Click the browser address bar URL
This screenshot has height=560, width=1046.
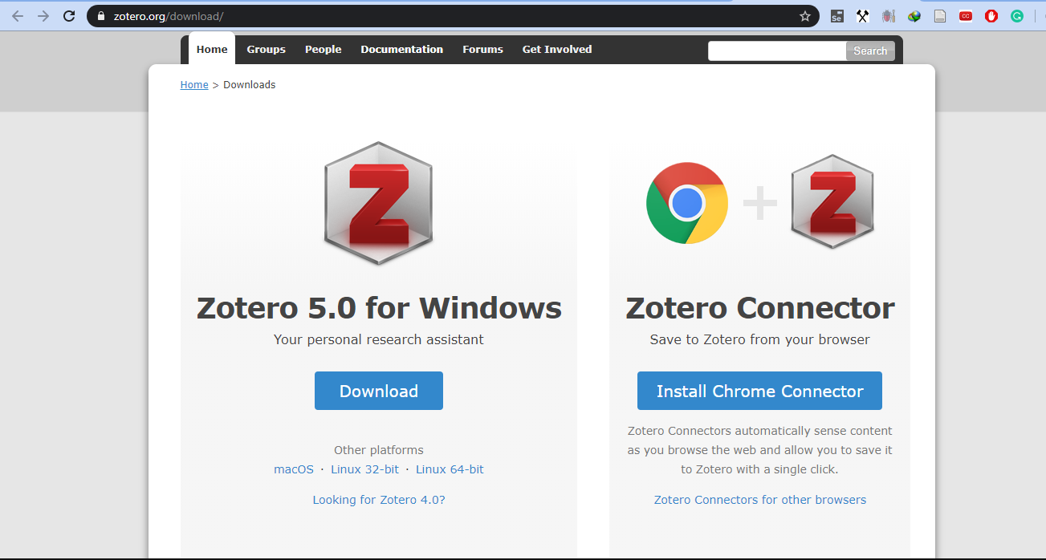click(x=169, y=16)
